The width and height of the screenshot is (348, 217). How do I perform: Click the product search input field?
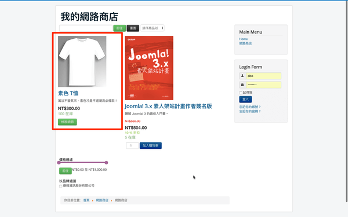[x=86, y=28]
